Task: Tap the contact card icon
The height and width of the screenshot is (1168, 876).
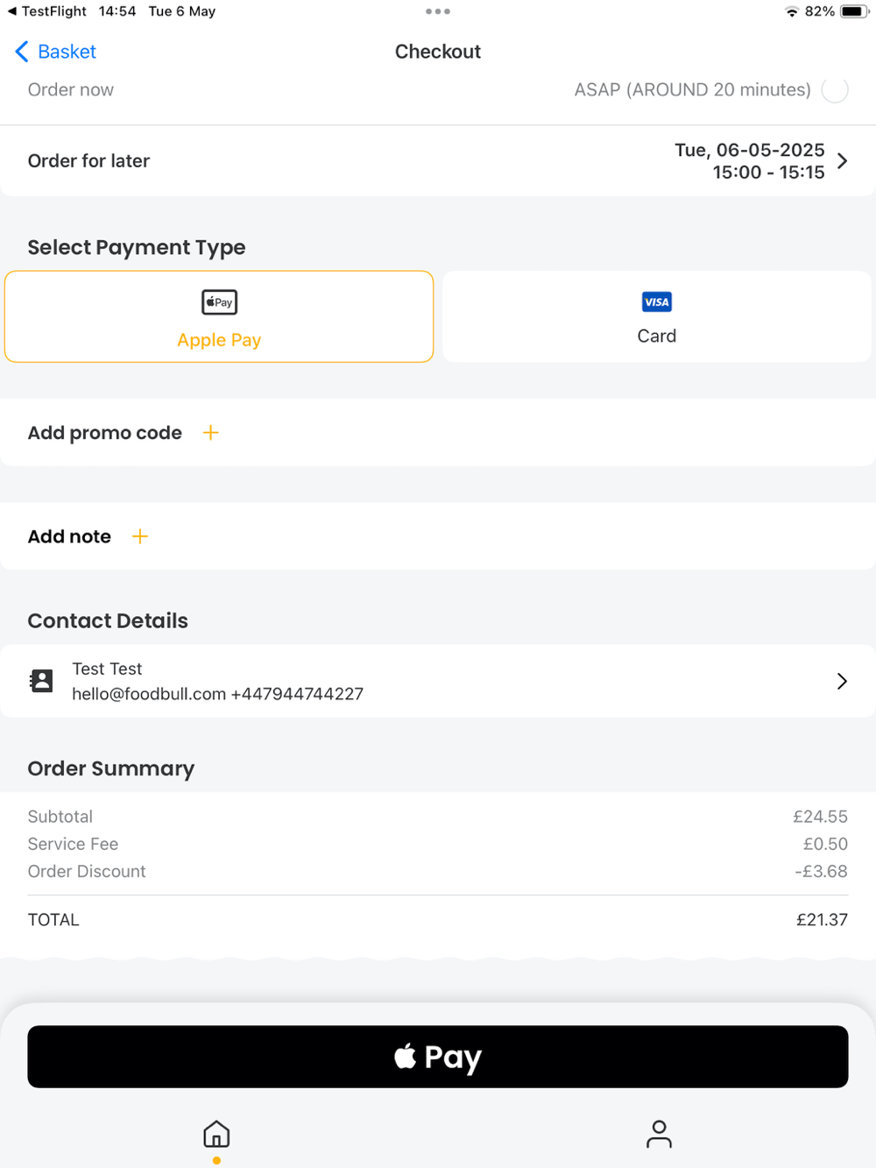Action: [41, 681]
